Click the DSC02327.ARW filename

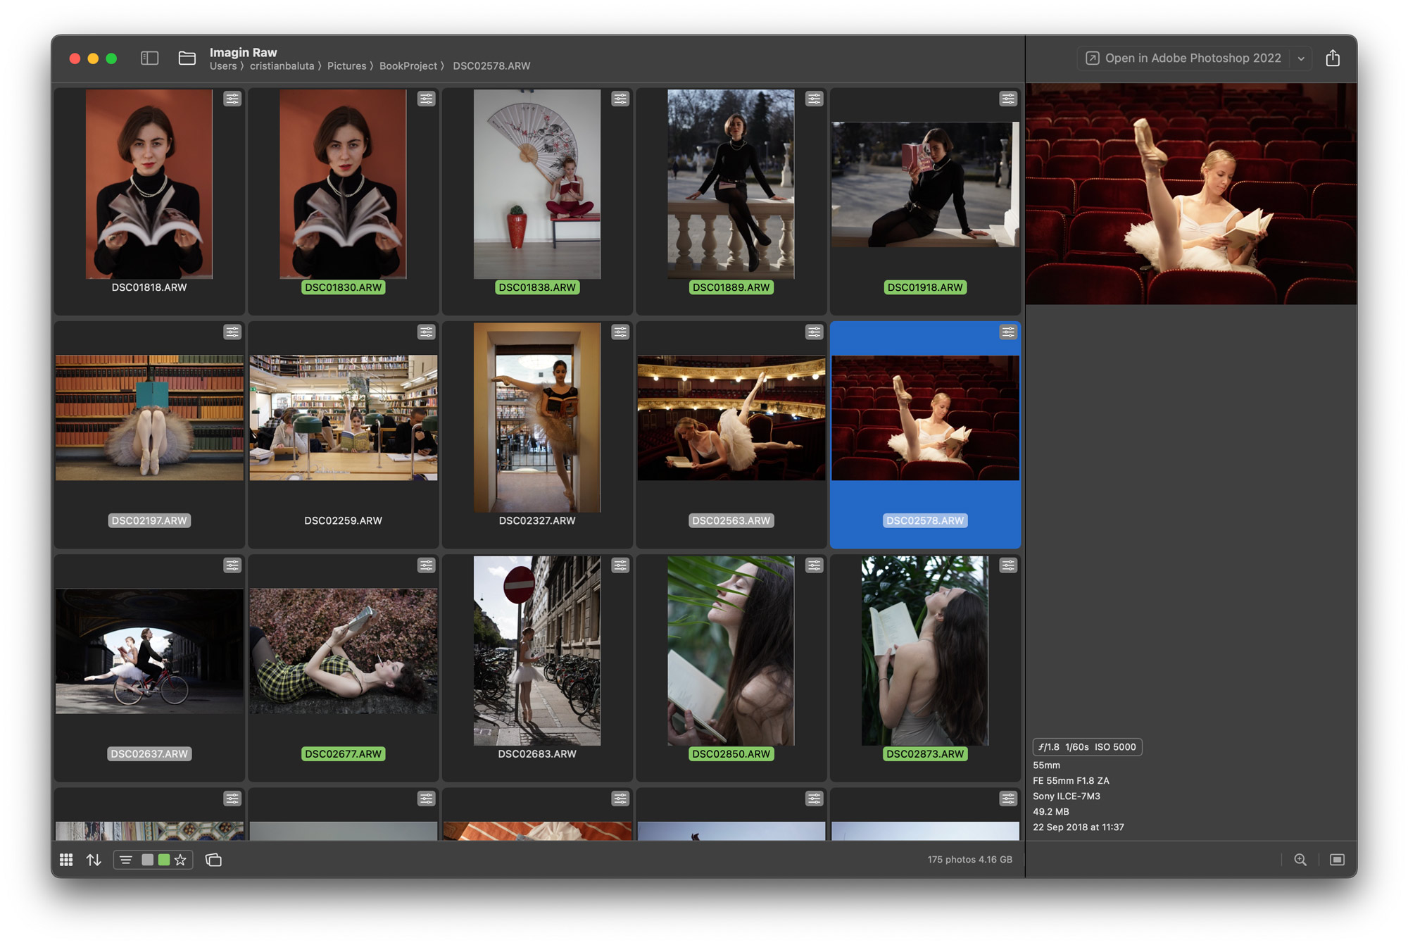pos(537,520)
